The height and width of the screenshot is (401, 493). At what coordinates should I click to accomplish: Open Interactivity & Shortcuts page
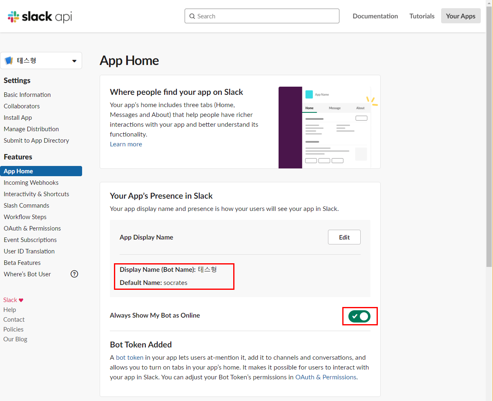(36, 194)
